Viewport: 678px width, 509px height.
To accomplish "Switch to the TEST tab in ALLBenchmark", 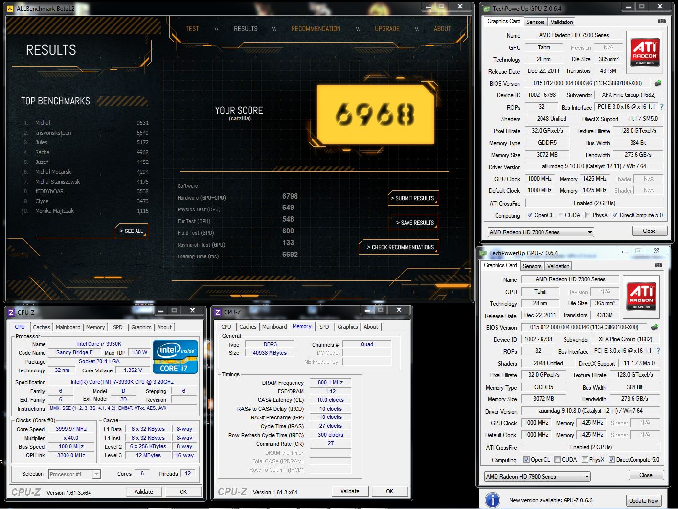I will pyautogui.click(x=192, y=29).
